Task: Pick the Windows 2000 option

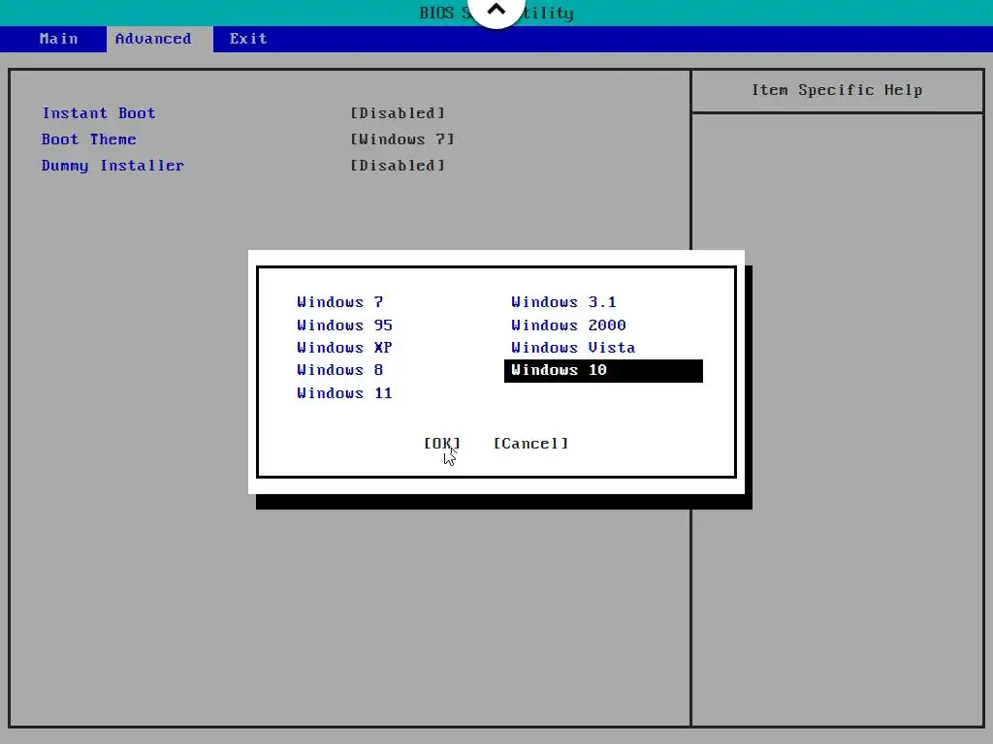Action: [568, 325]
